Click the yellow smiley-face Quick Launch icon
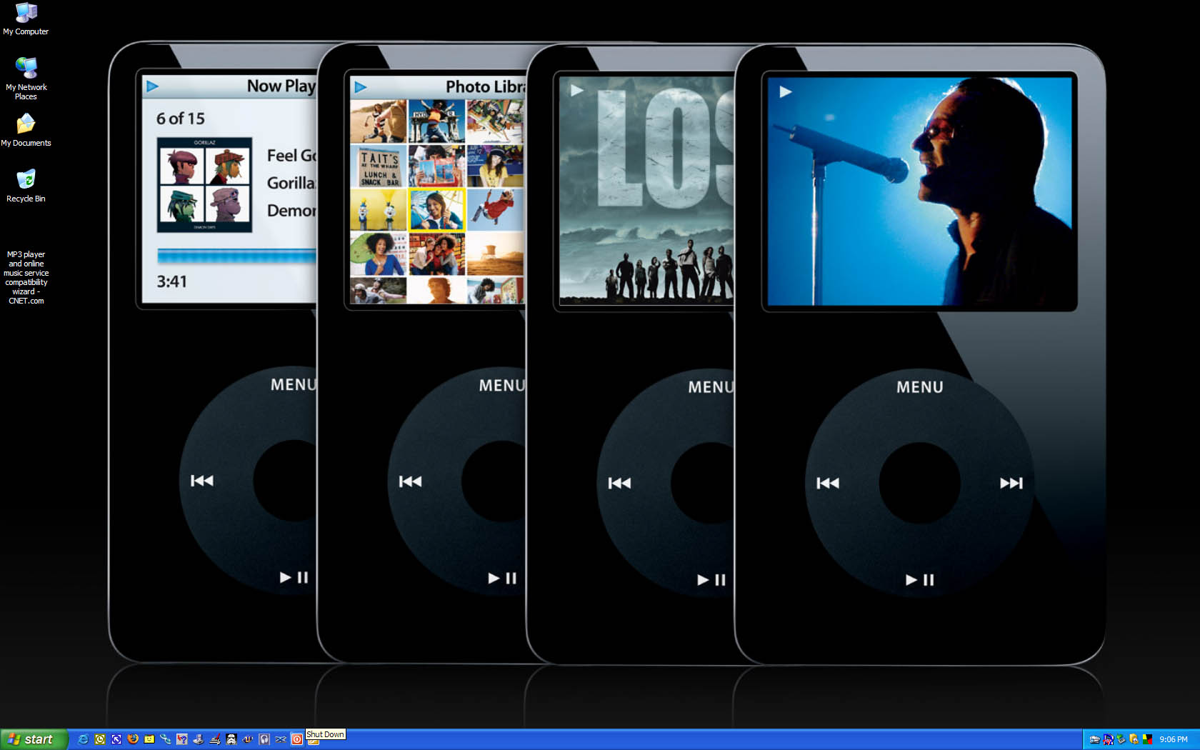Screen dimensions: 1200x750 pos(149,739)
